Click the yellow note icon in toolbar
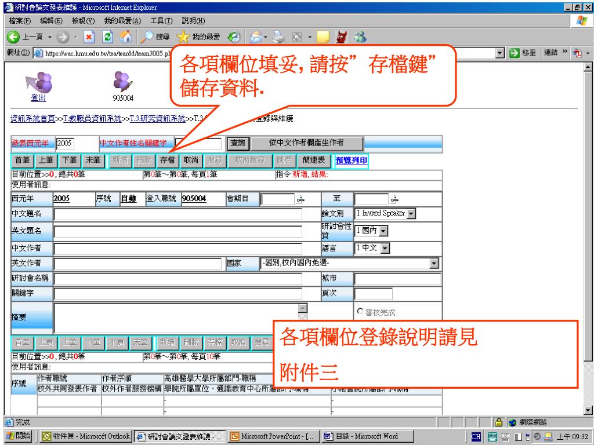 [323, 37]
